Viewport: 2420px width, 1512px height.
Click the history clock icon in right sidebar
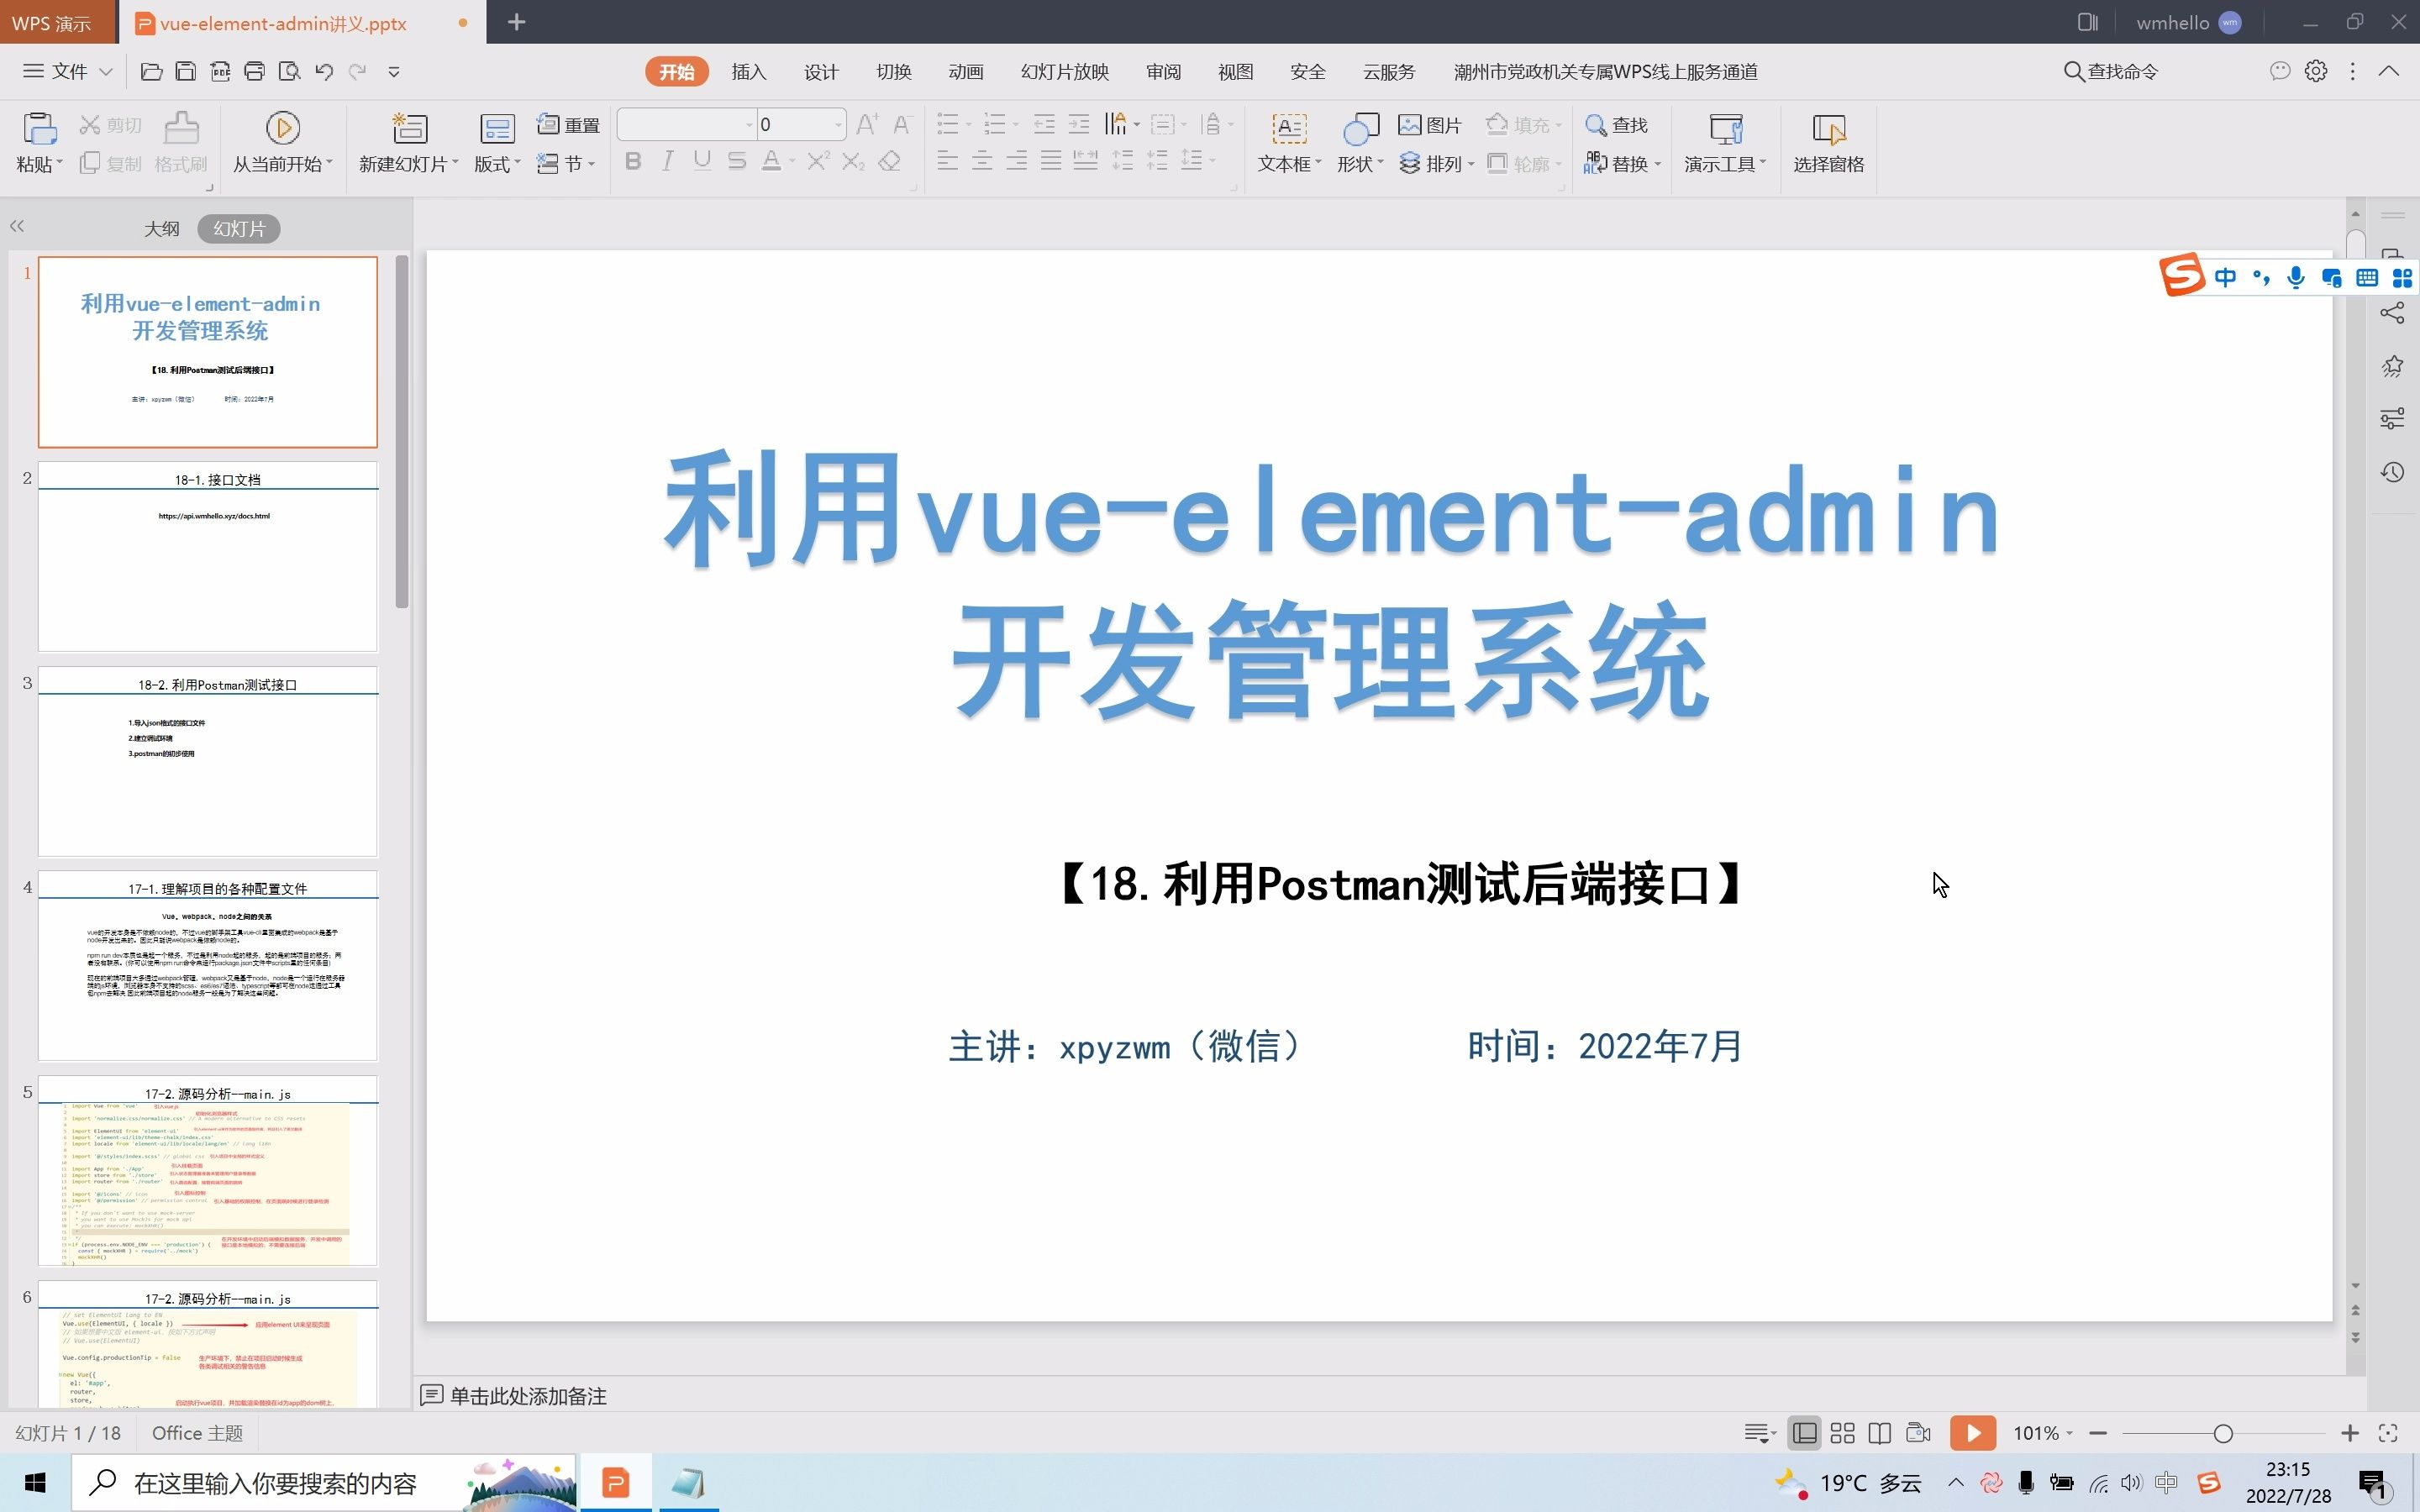pyautogui.click(x=2393, y=472)
